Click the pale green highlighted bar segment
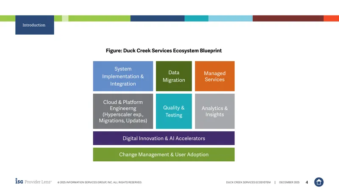The width and height of the screenshot is (339, 190). (65, 18)
